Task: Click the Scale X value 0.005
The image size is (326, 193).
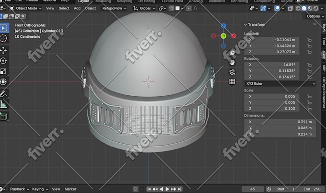Action: (272, 96)
